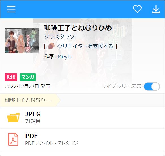Open the cover thumbnail image
Image resolution: width=165 pixels, height=156 pixels.
[22, 41]
